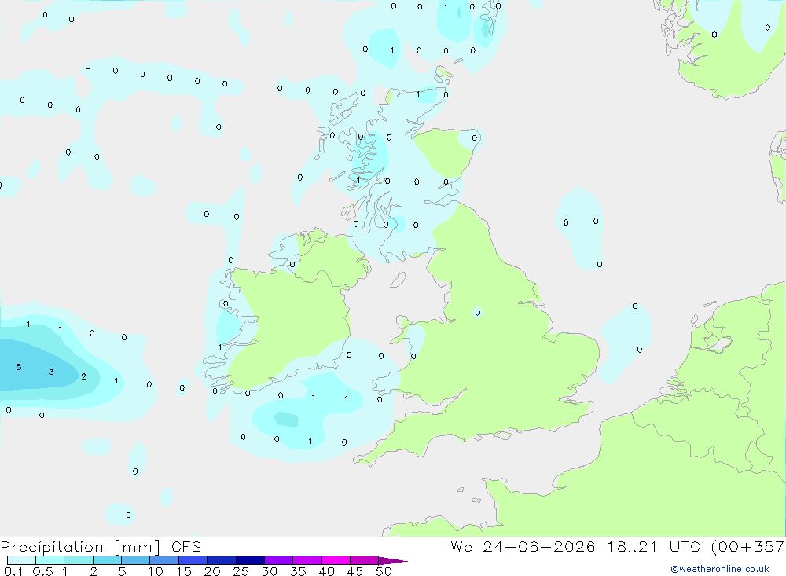The image size is (786, 576).
Task: Select the 10–15 mm blue legend swatch
Action: (164, 560)
